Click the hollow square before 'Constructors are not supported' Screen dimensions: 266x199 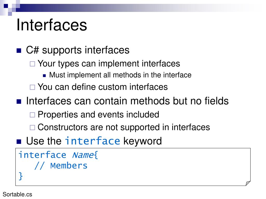(32, 127)
